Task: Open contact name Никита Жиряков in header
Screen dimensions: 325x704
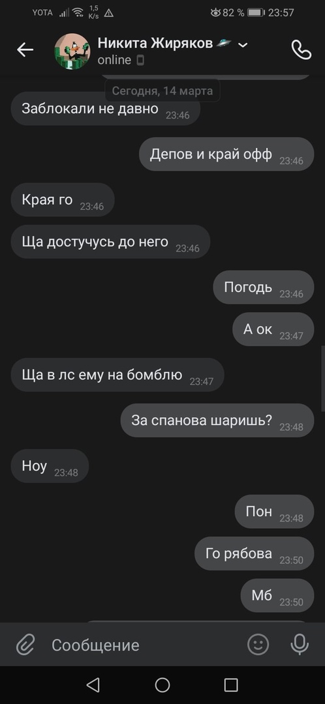Action: 155,44
